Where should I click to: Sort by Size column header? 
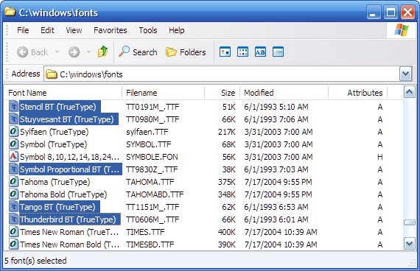(222, 93)
